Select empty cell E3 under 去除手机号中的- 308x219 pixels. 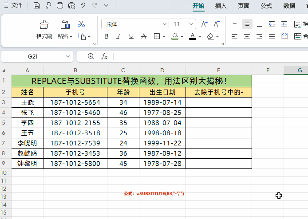point(219,102)
